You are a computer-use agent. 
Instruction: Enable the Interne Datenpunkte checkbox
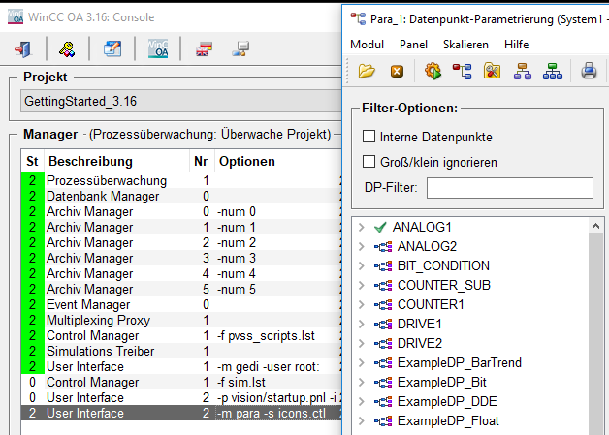369,137
